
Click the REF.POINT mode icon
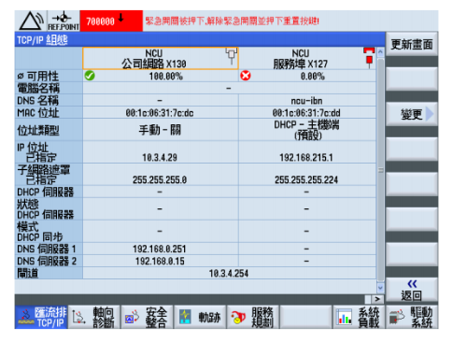click(x=64, y=21)
